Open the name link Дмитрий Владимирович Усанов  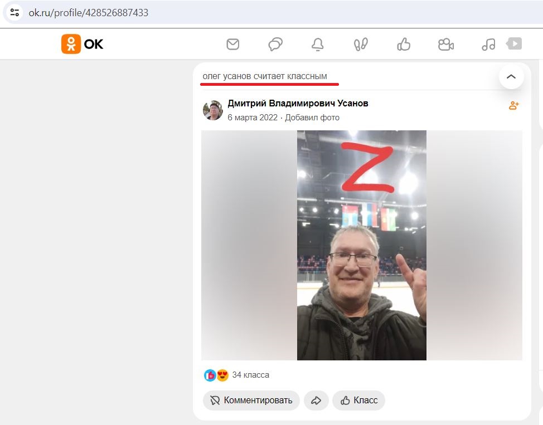tap(298, 103)
